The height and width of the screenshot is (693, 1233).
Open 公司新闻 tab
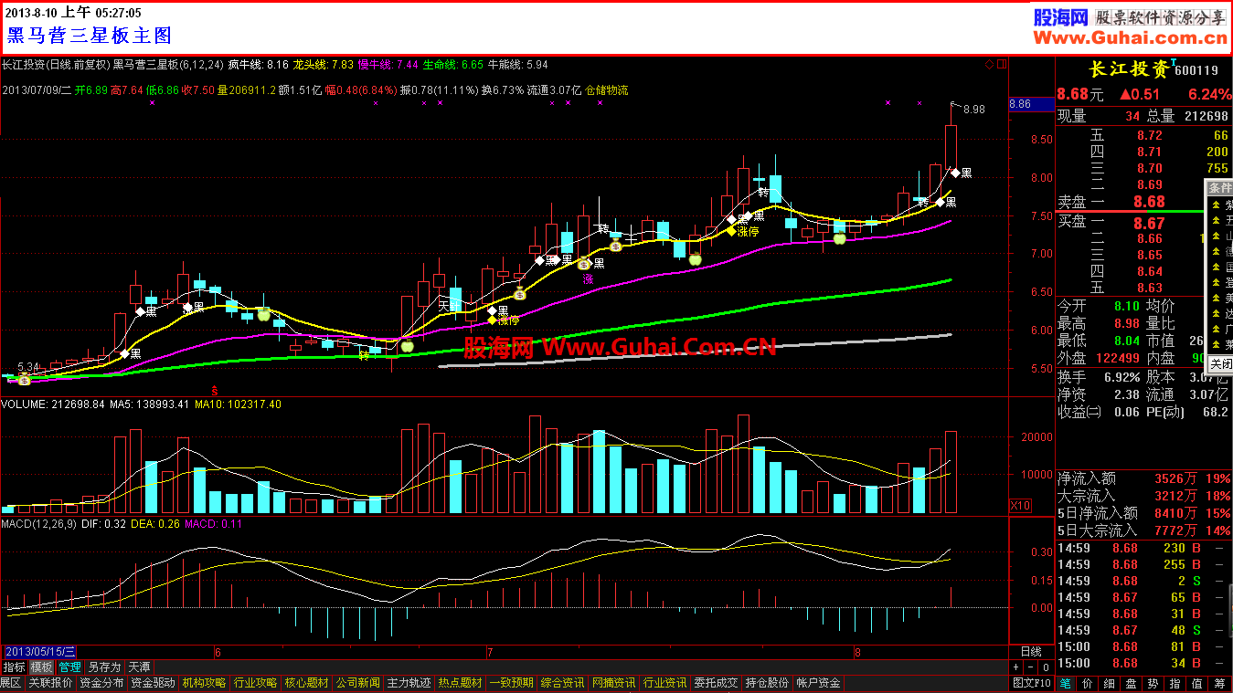click(357, 683)
